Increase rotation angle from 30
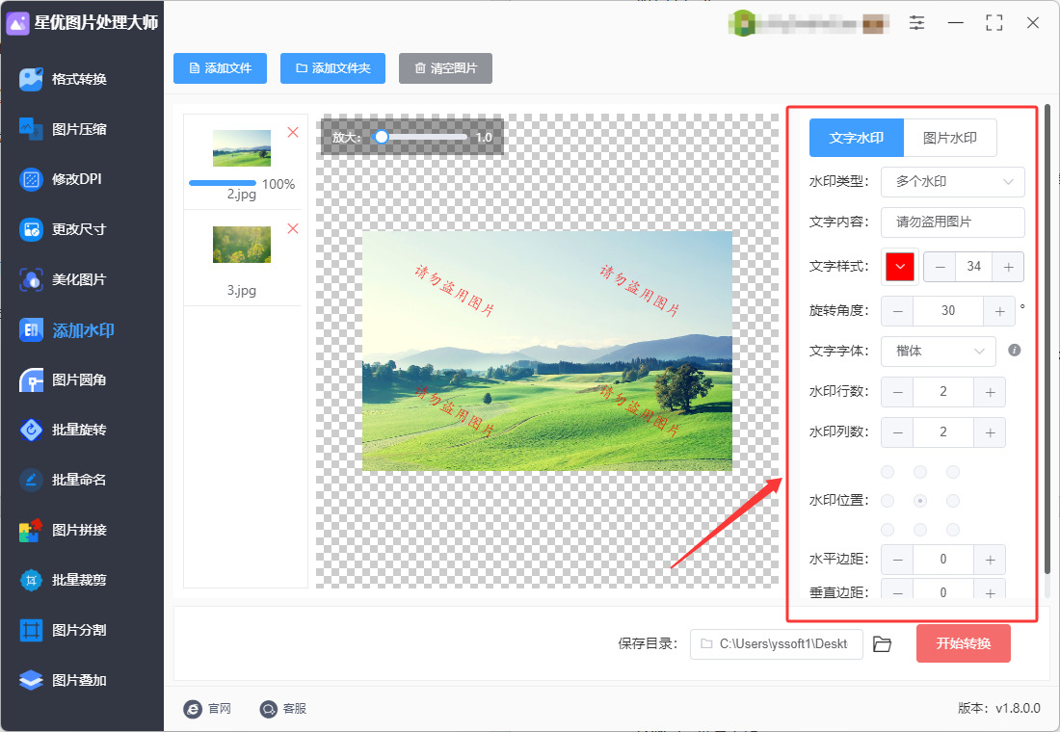This screenshot has height=732, width=1060. 999,311
